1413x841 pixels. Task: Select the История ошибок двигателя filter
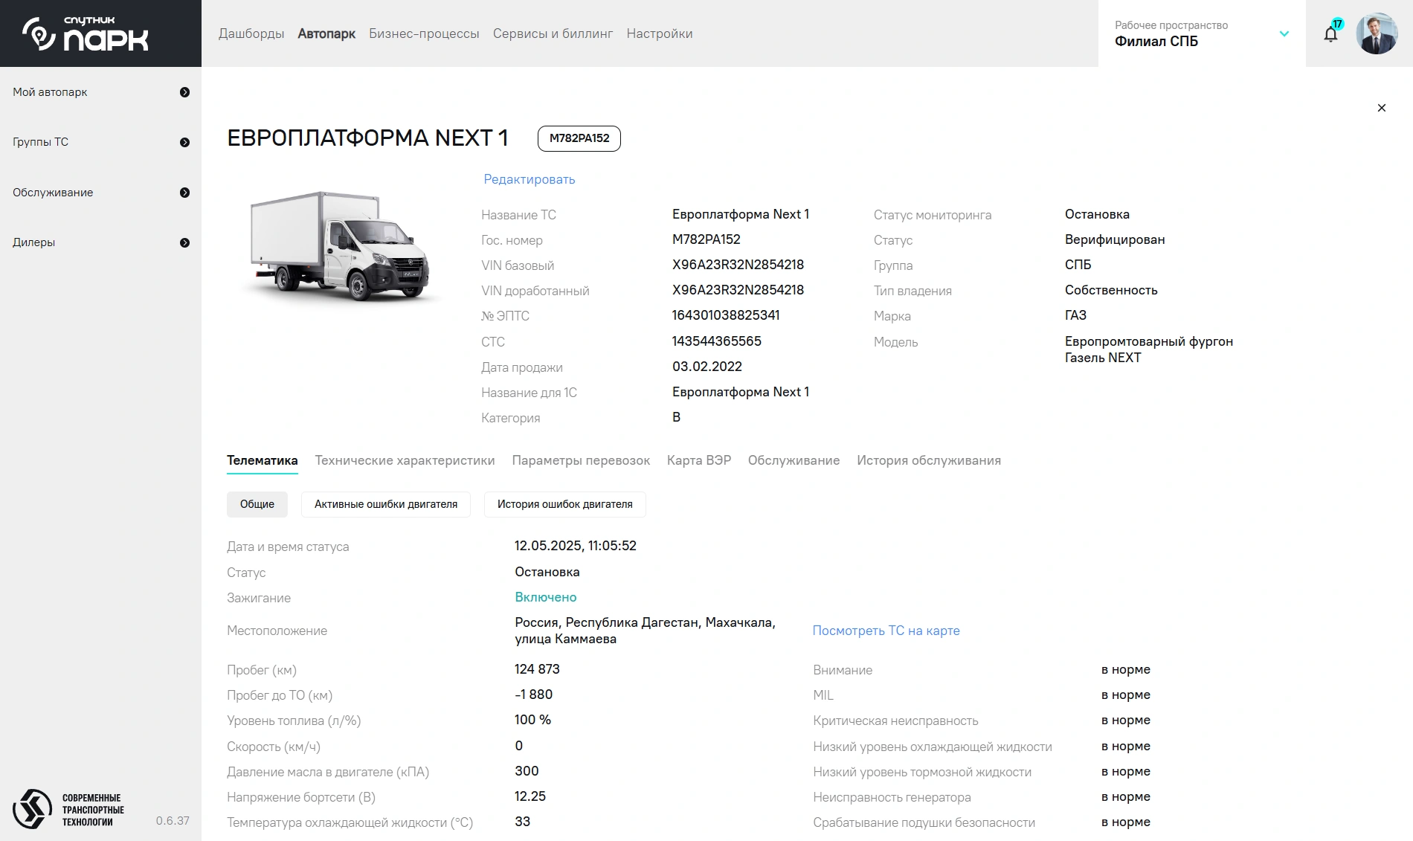[x=564, y=504]
